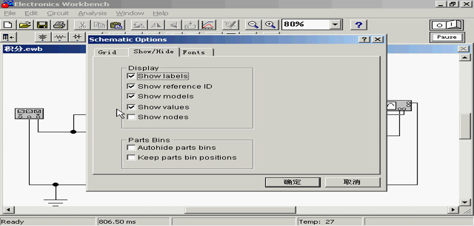The width and height of the screenshot is (474, 226).
Task: Open the Diodes parts bin
Action: pyautogui.click(x=77, y=37)
